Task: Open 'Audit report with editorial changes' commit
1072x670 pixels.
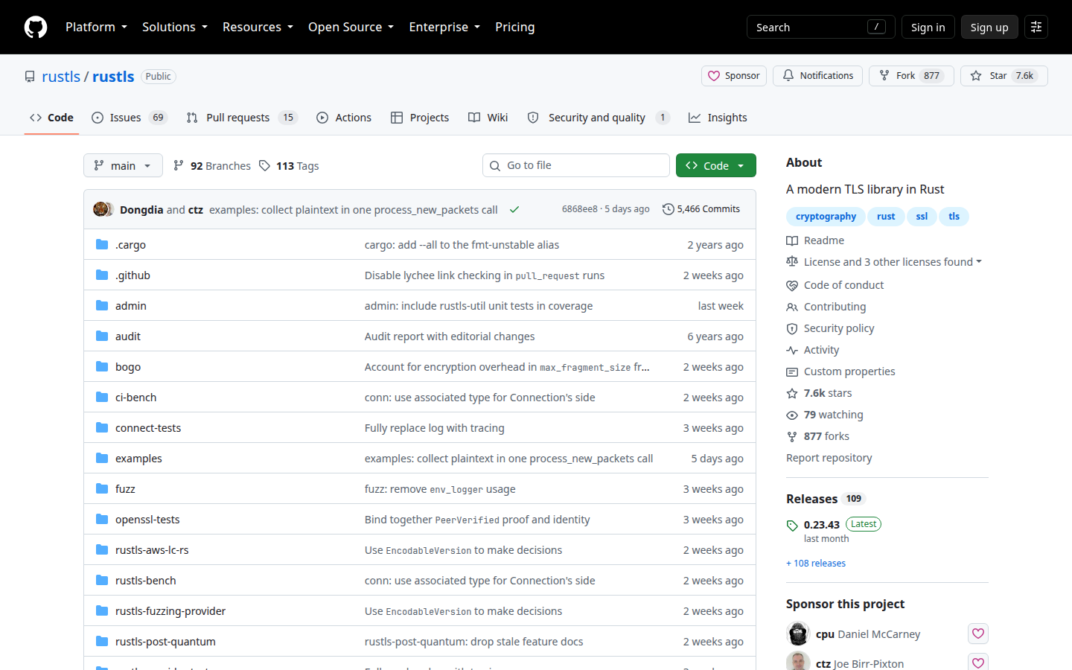Action: [450, 336]
